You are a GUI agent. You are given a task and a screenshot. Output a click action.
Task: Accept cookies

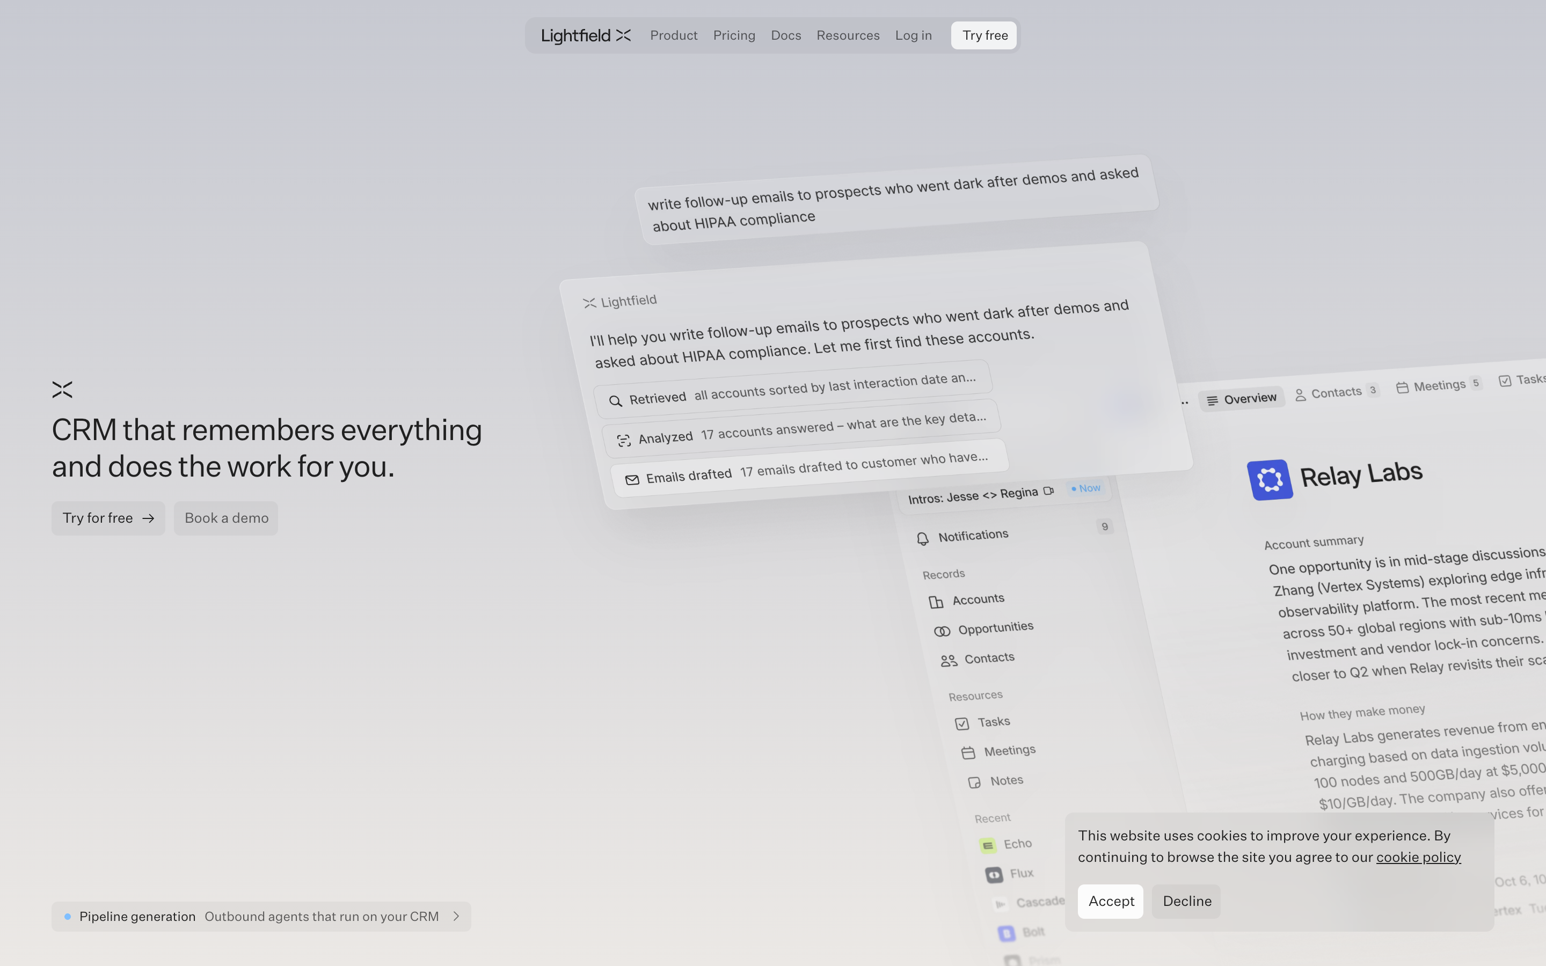(x=1110, y=901)
